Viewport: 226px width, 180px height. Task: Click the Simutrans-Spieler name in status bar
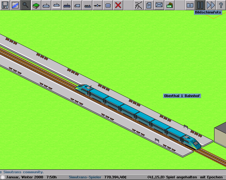(85, 177)
